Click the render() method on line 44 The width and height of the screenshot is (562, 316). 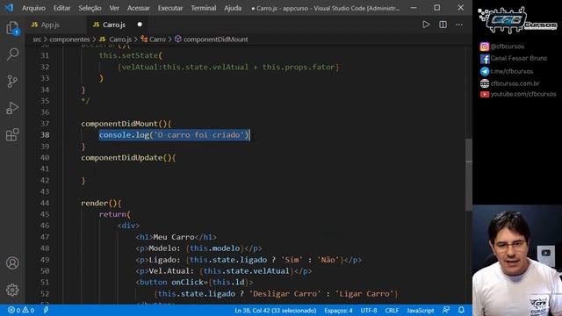pos(101,203)
